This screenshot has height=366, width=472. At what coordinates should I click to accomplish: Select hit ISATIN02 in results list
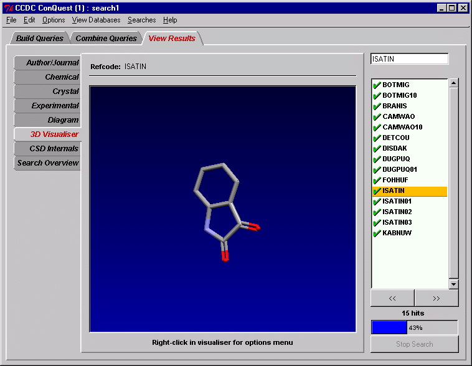click(397, 212)
